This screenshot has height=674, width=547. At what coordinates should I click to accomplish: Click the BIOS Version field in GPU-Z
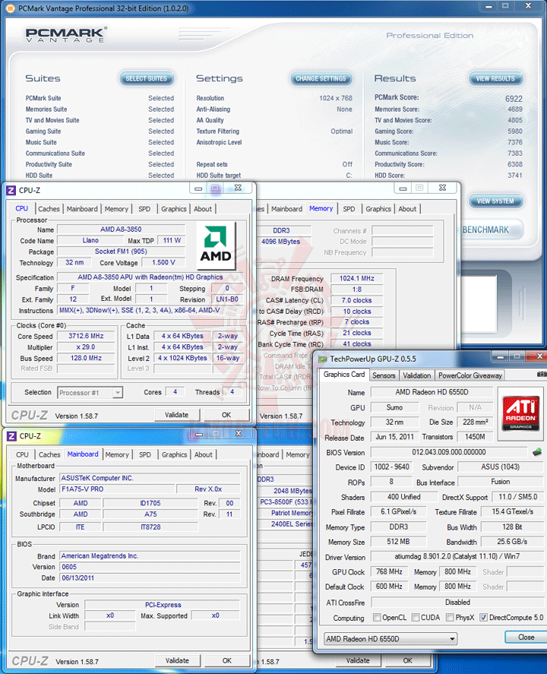pos(448,452)
